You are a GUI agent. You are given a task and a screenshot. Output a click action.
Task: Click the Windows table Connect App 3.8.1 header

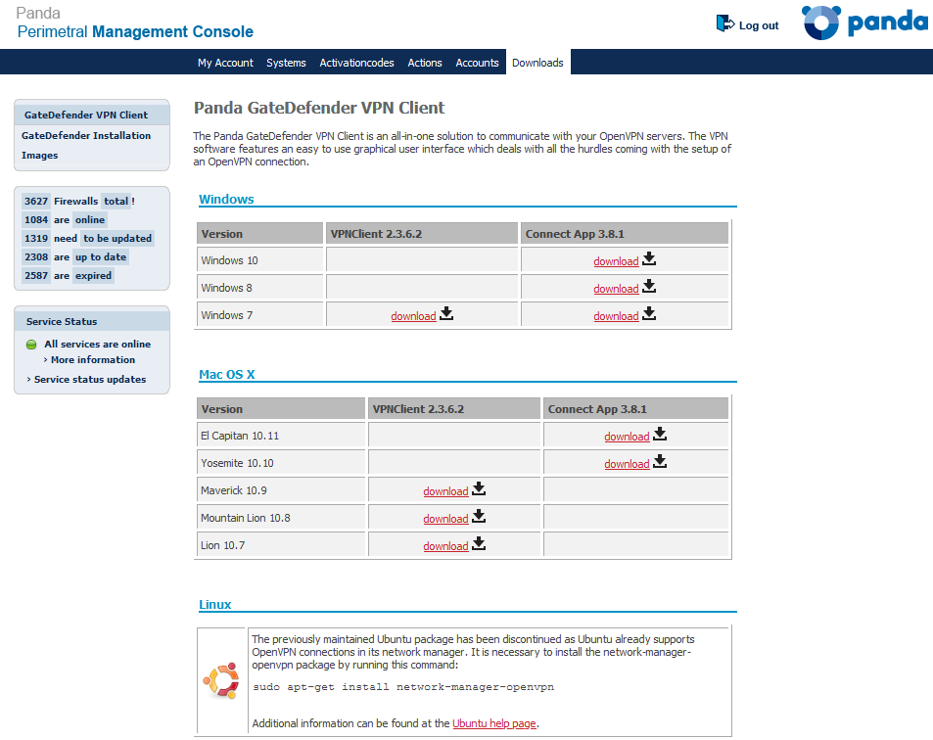click(x=625, y=234)
